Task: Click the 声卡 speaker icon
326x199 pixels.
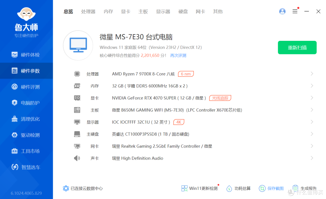Action: [77, 158]
